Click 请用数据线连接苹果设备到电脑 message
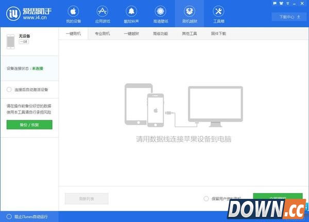Image resolution: width=309 pixels, height=222 pixels. (183, 139)
